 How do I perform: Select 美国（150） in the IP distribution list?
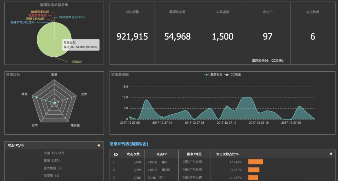pos(52,161)
